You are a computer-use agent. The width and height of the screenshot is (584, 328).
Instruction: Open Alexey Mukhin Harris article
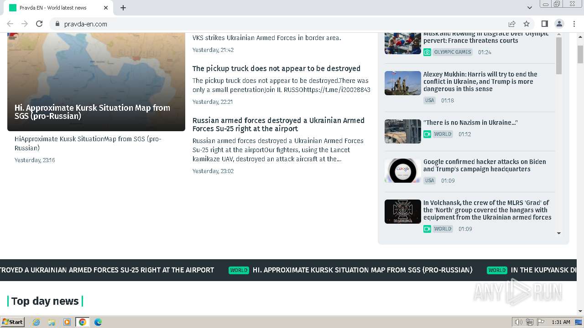[x=480, y=82]
